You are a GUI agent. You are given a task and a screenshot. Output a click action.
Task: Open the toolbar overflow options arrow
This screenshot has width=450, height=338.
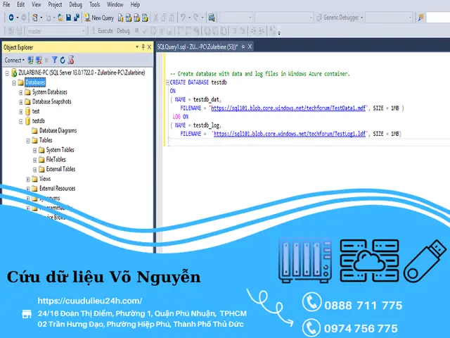[279, 33]
